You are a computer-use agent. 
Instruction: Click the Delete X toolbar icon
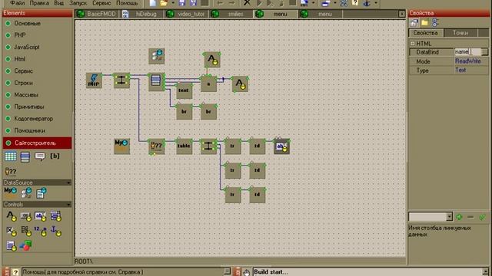coord(247,3)
